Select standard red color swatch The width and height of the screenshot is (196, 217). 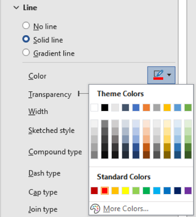pyautogui.click(x=105, y=191)
